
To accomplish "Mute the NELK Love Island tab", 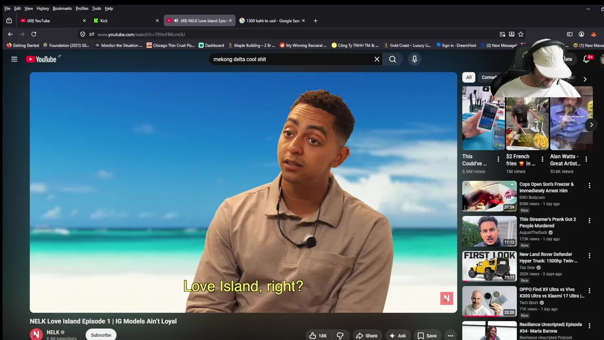I will (x=176, y=20).
